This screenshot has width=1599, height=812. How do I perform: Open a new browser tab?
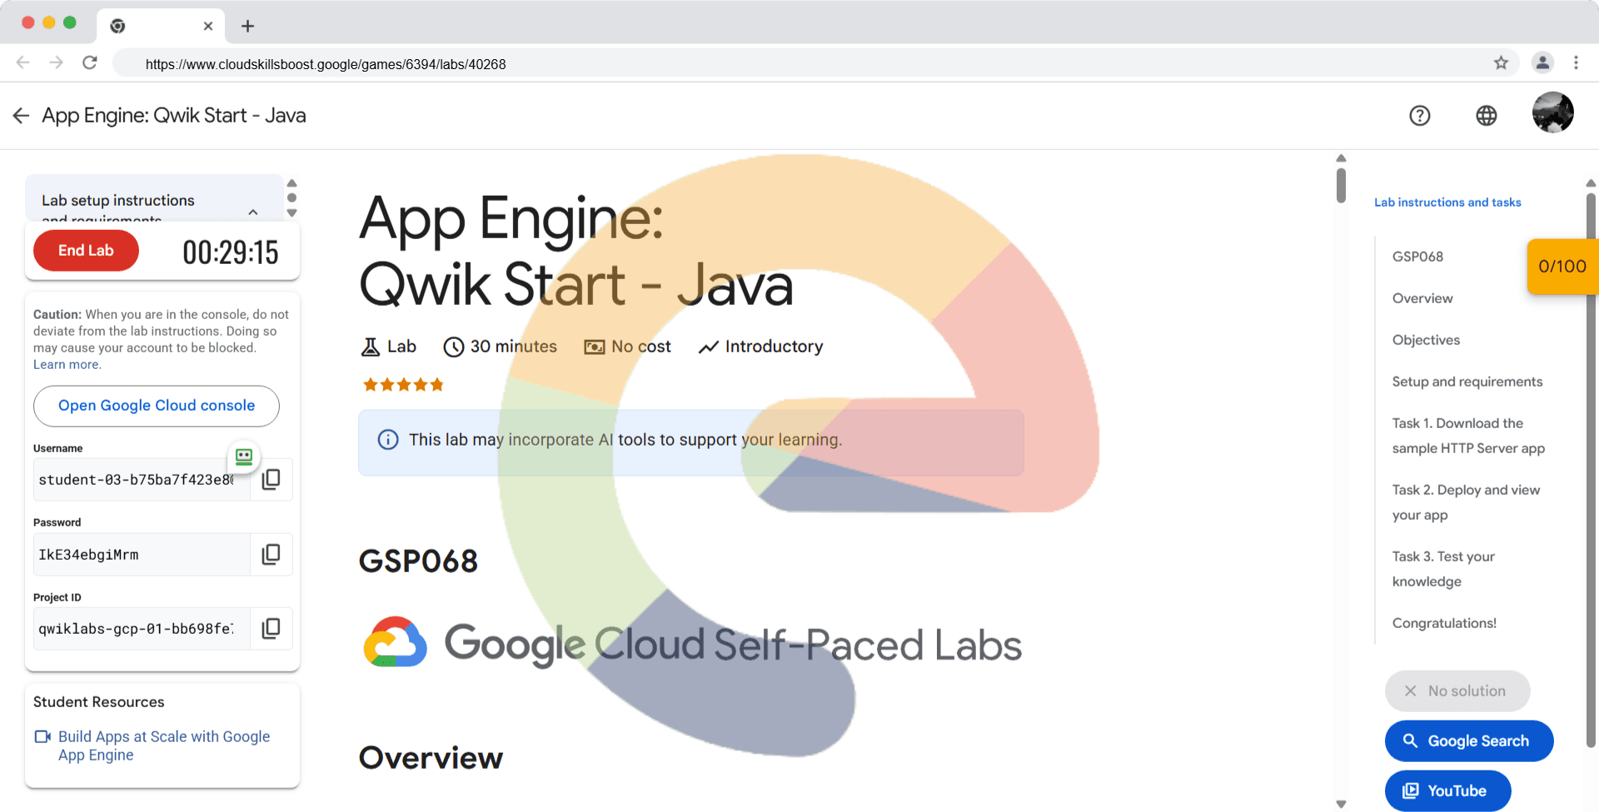247,26
